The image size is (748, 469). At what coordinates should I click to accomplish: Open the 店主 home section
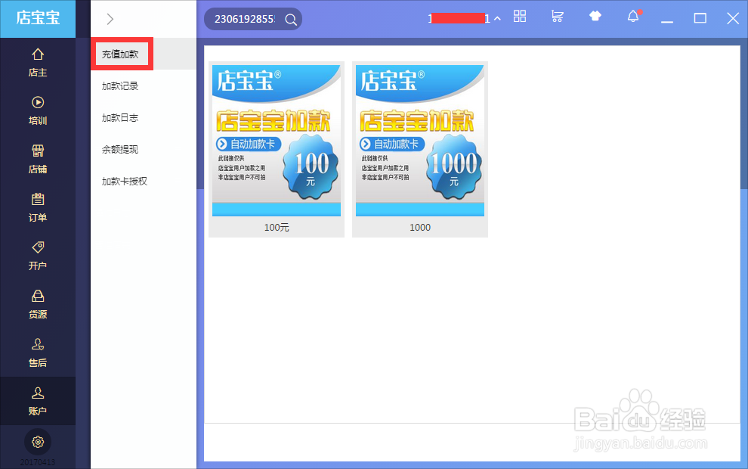pos(38,62)
